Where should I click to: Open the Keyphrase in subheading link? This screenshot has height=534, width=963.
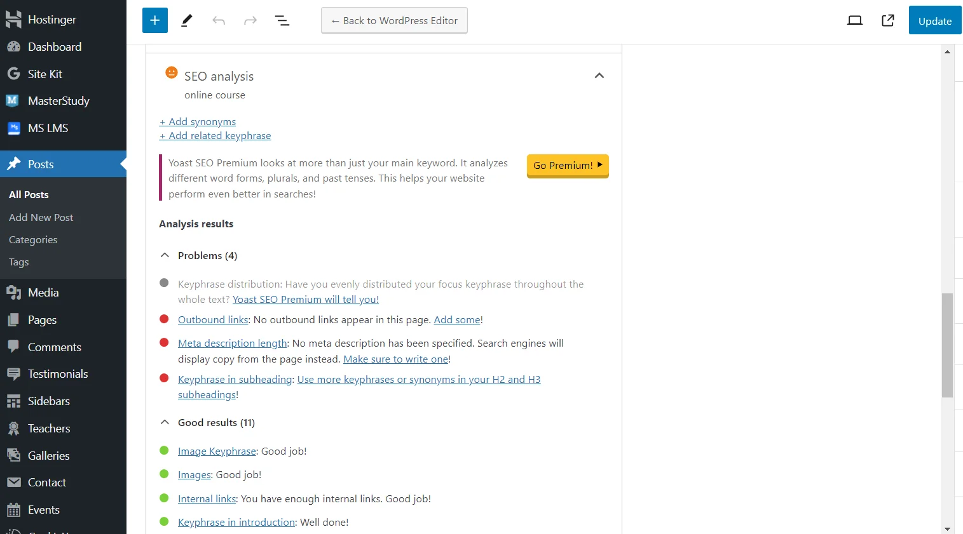point(235,380)
